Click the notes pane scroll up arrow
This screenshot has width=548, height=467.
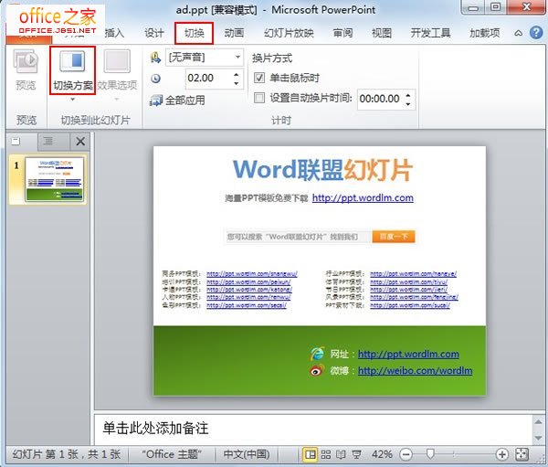click(538, 422)
